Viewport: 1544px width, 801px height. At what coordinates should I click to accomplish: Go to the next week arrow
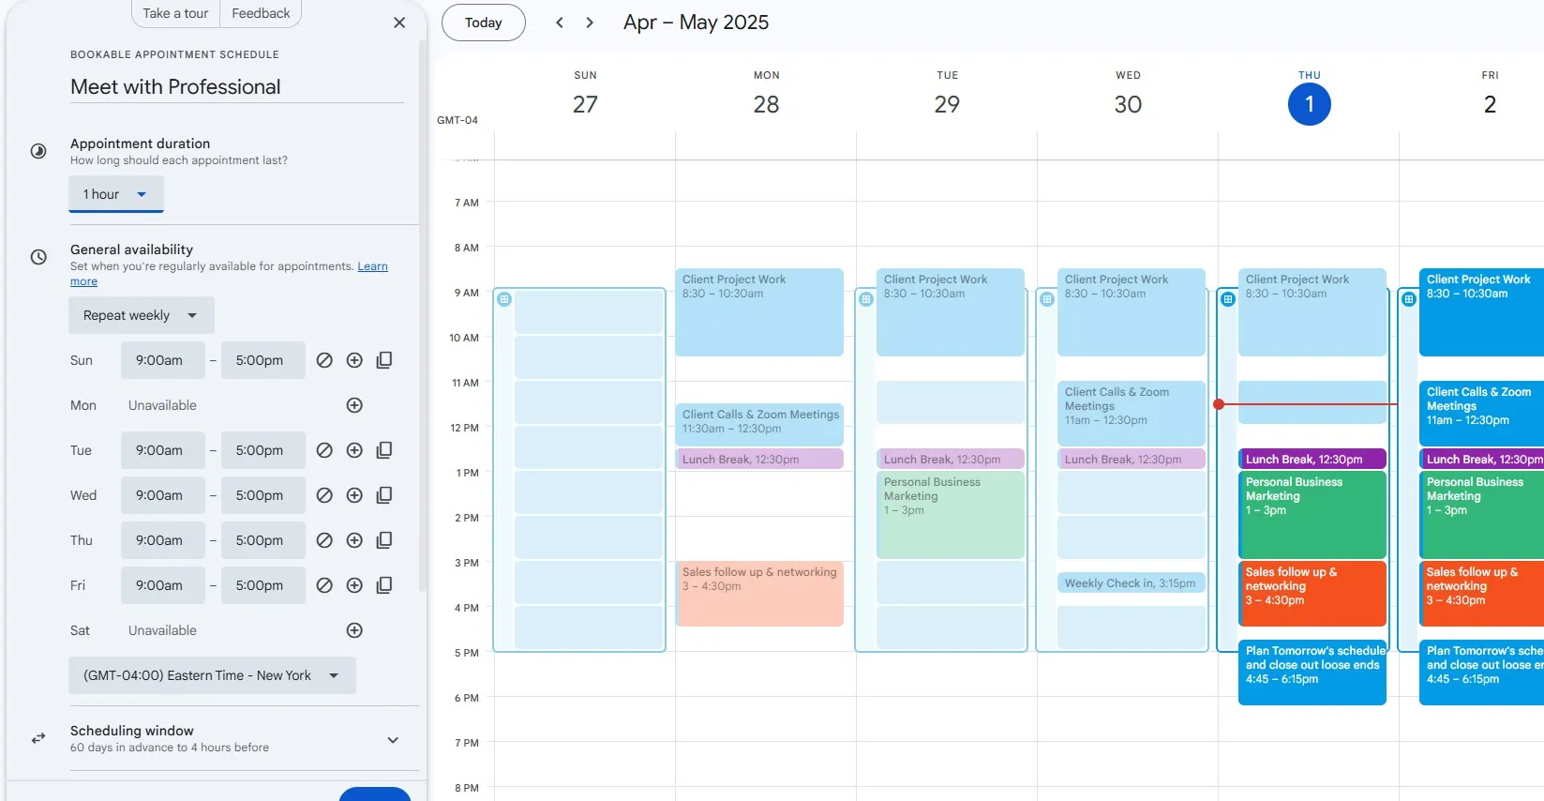(x=590, y=23)
